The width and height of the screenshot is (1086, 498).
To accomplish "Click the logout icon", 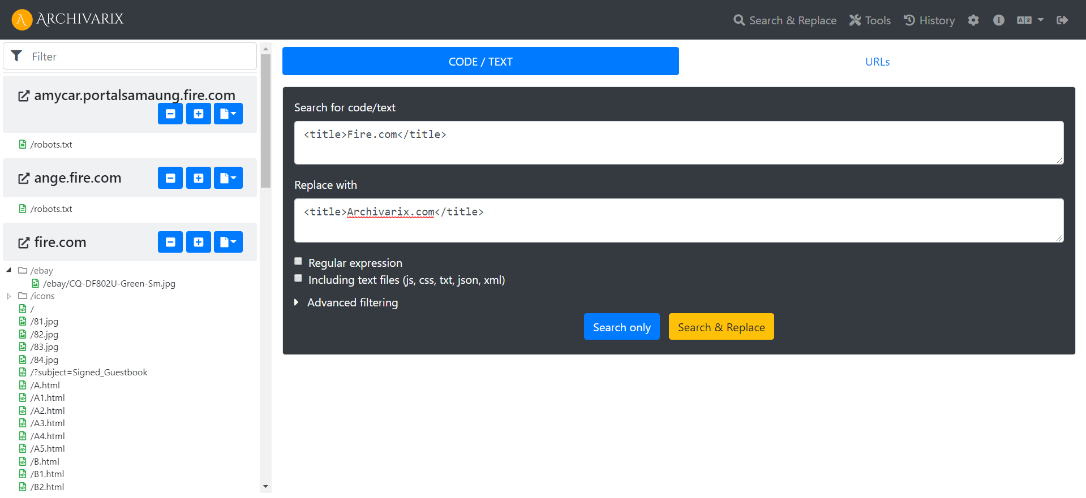I will click(1062, 20).
